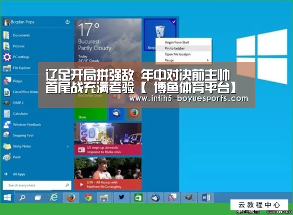
Task: Click the Search everywhere field
Action: [x=37, y=186]
